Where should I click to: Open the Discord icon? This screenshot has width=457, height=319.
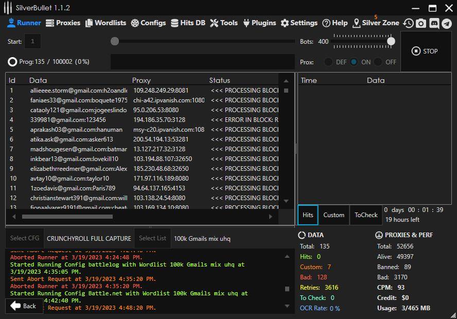coord(435,23)
